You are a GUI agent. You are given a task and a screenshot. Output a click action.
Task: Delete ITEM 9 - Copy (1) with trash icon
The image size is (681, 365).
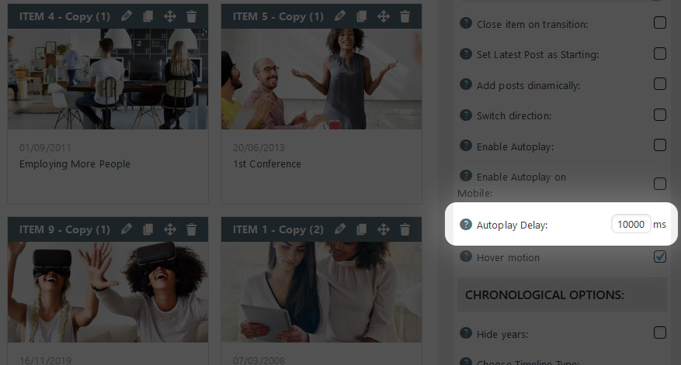pyautogui.click(x=192, y=229)
